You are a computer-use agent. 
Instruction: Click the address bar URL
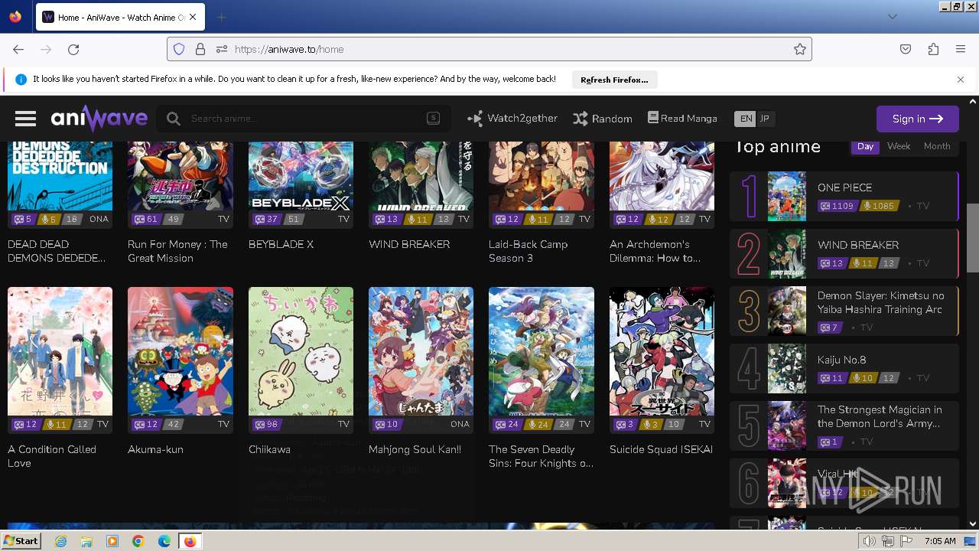289,49
